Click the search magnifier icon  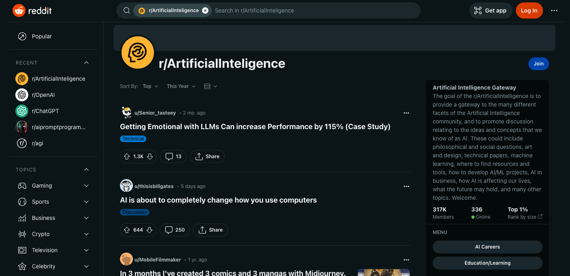click(126, 10)
